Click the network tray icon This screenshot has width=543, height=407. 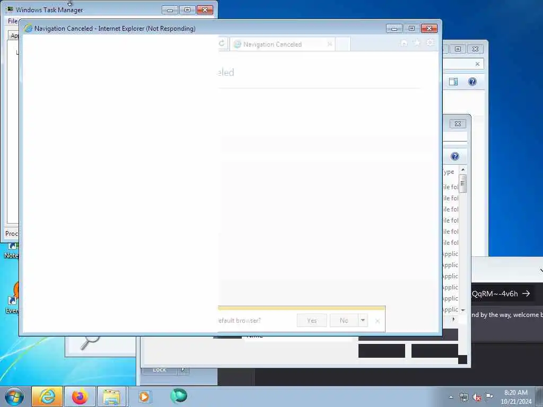(463, 397)
